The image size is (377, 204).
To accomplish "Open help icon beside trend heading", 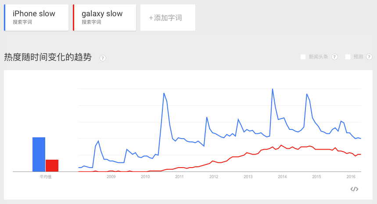I will point(103,58).
